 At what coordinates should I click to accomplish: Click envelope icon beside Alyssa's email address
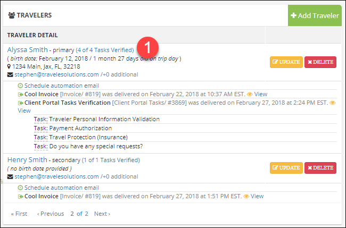(x=10, y=75)
